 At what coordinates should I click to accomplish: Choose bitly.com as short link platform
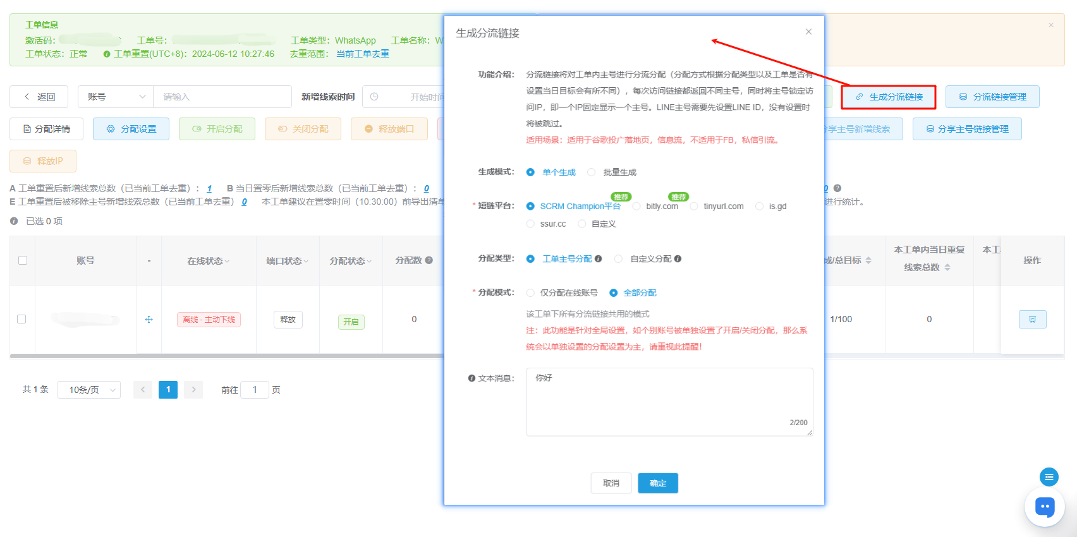[636, 207]
